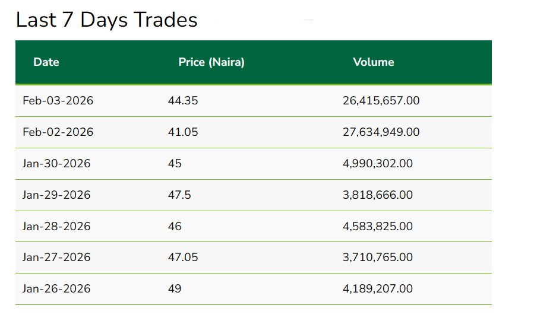Click the Date column header

coord(46,62)
